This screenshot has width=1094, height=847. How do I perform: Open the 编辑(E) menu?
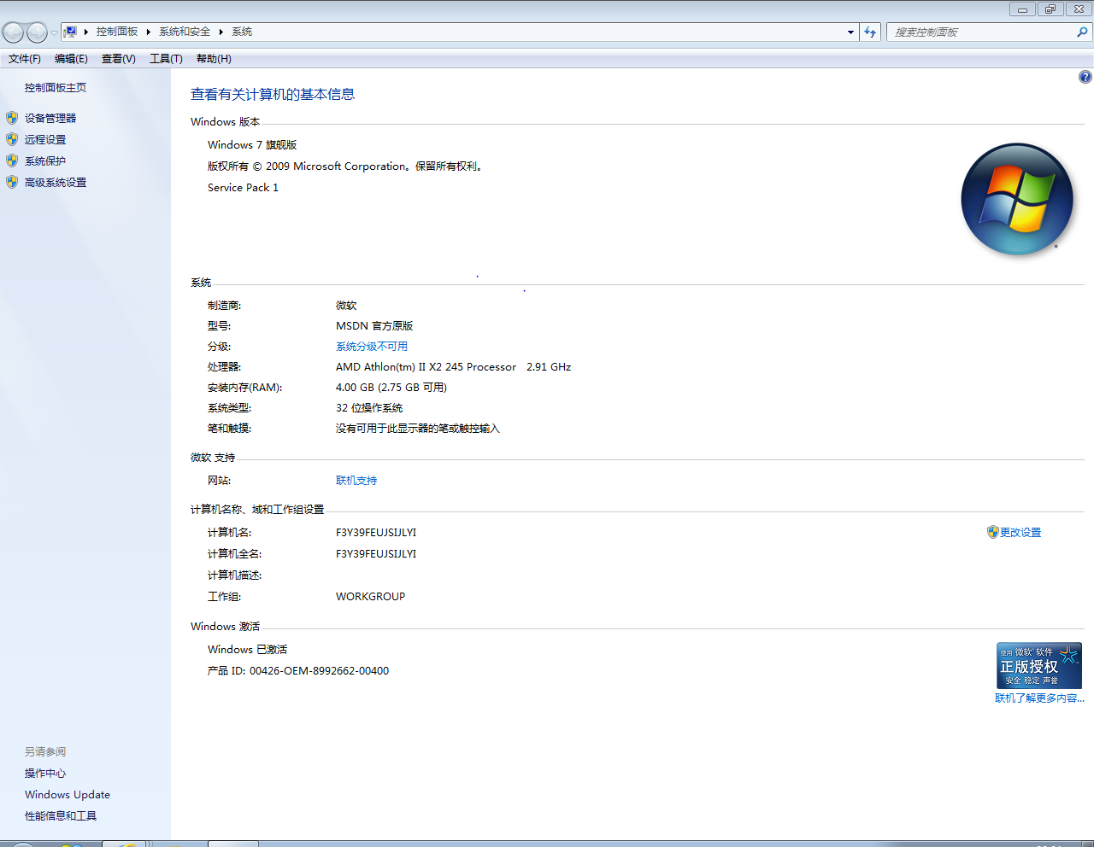point(71,59)
